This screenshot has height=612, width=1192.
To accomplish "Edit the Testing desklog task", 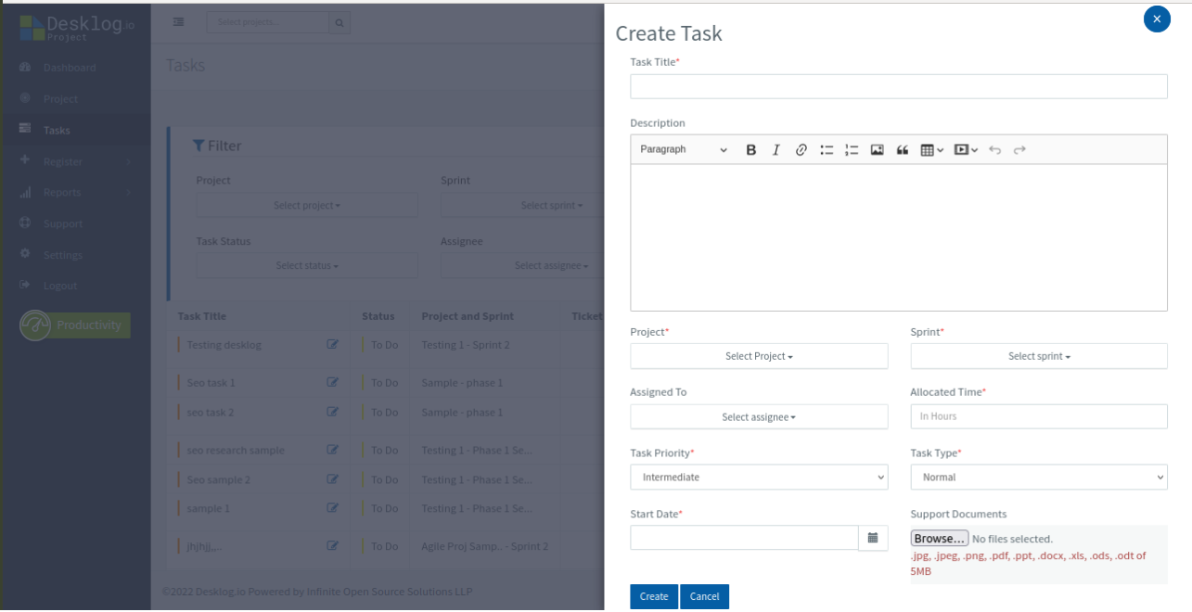I will 332,345.
